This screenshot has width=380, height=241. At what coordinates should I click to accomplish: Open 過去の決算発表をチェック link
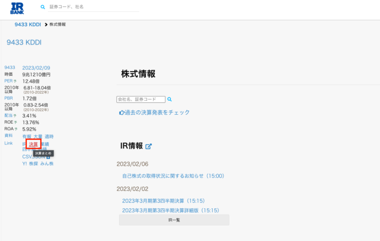[x=157, y=113]
